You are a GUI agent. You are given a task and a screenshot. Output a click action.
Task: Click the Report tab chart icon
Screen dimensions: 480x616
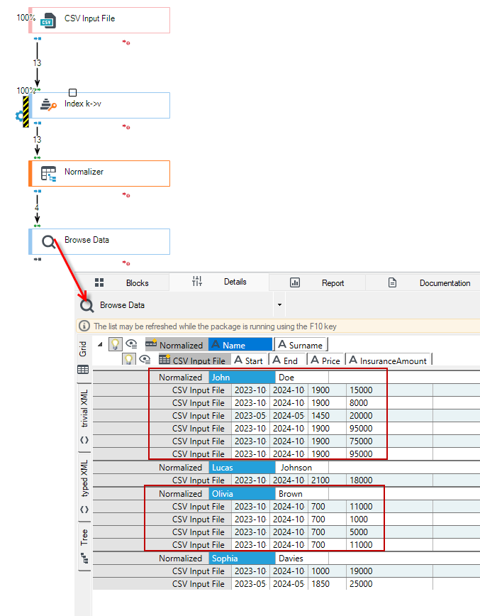coord(295,282)
